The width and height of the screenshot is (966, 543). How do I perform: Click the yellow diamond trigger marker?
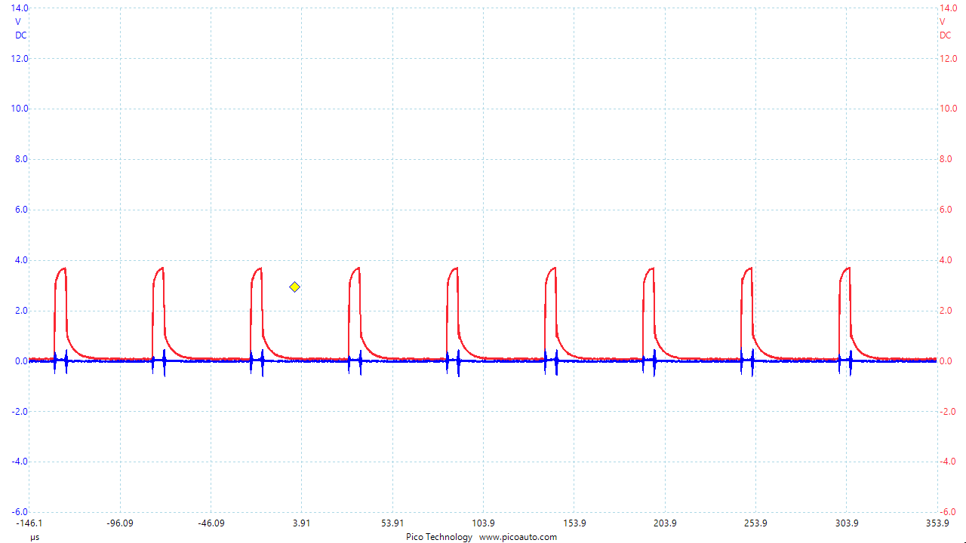point(294,287)
